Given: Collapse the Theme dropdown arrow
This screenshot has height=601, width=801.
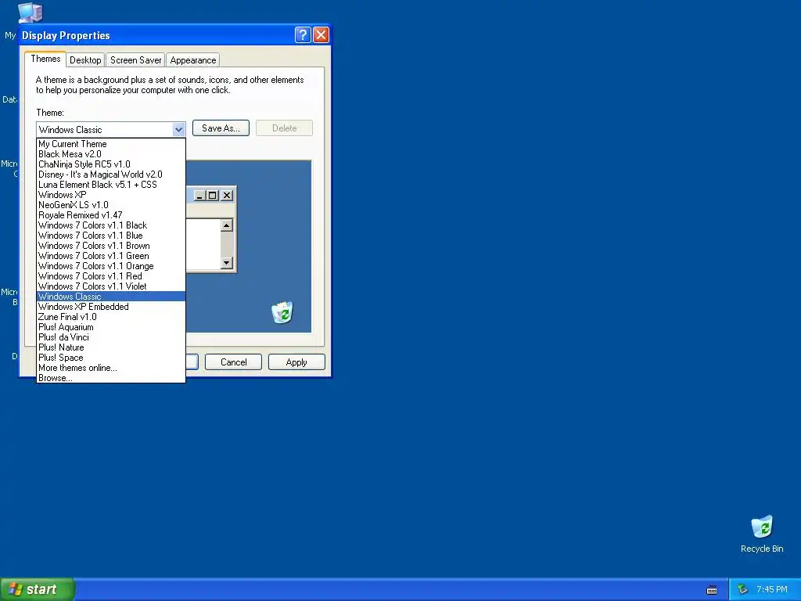Looking at the screenshot, I should click(x=178, y=129).
